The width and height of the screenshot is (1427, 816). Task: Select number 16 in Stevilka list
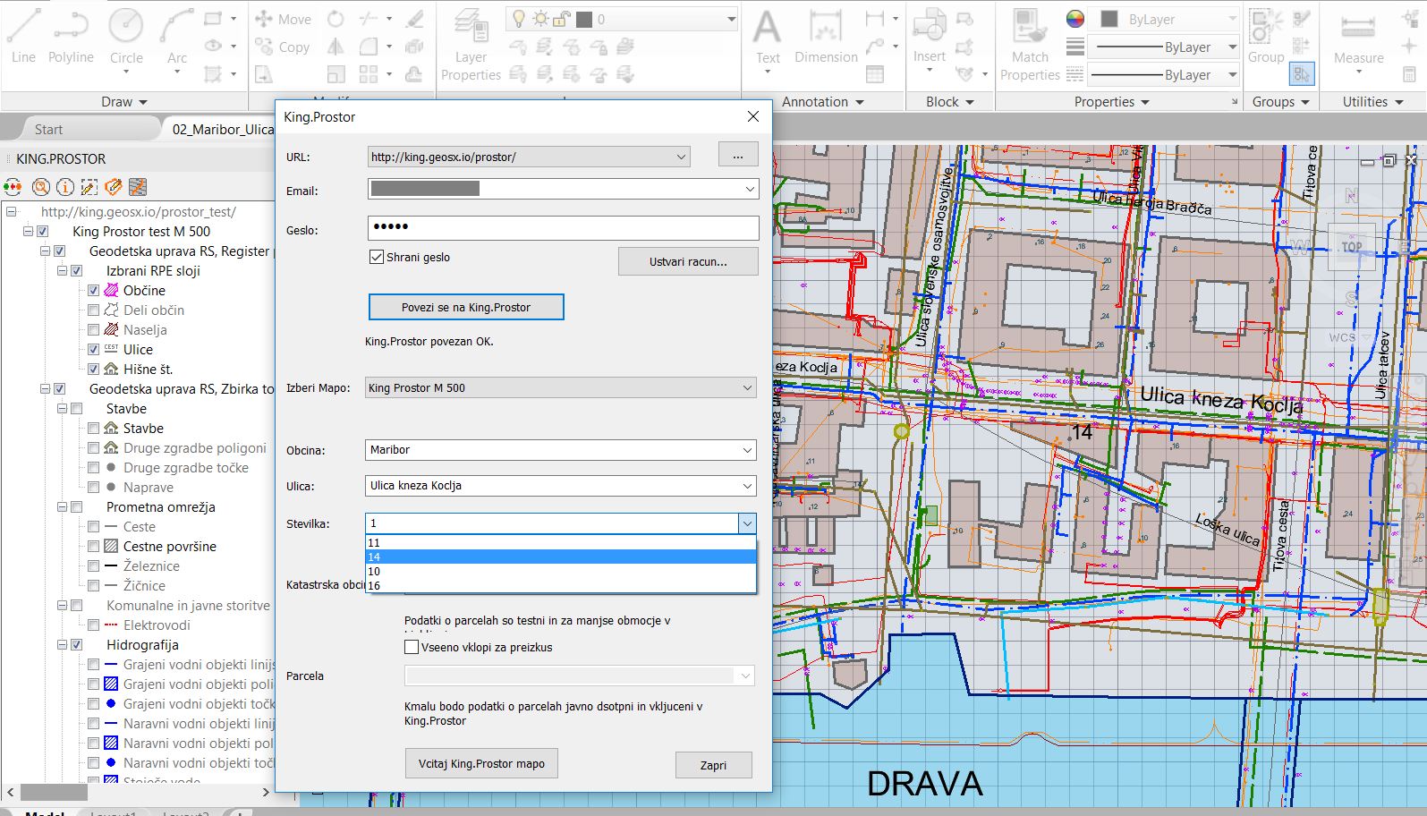click(x=561, y=585)
